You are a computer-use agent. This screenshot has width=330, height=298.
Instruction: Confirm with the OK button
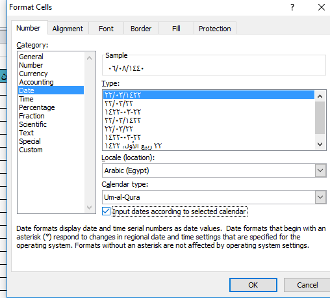[x=253, y=285]
